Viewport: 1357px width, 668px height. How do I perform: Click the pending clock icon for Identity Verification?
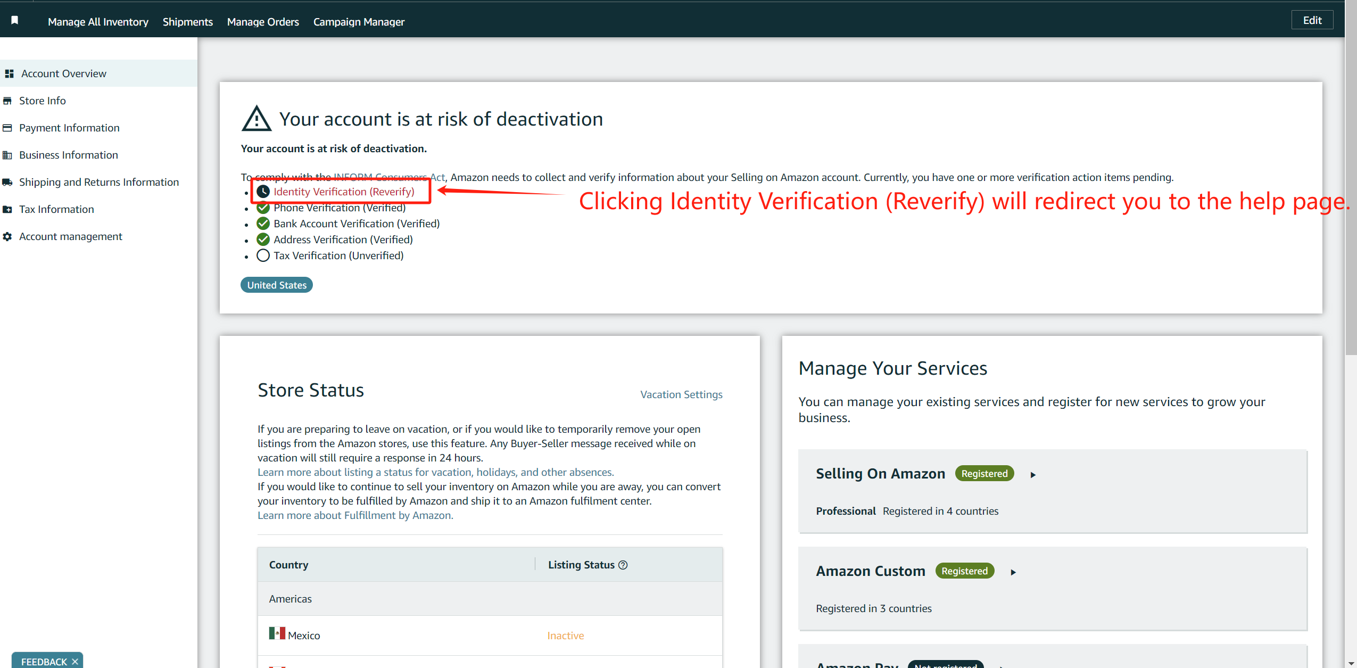[263, 192]
